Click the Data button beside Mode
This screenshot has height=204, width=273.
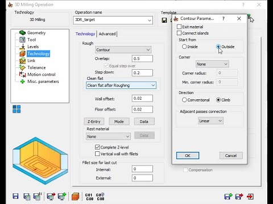point(144,121)
